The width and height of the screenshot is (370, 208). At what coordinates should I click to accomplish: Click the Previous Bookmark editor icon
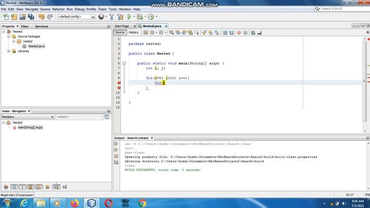pyautogui.click(x=204, y=32)
